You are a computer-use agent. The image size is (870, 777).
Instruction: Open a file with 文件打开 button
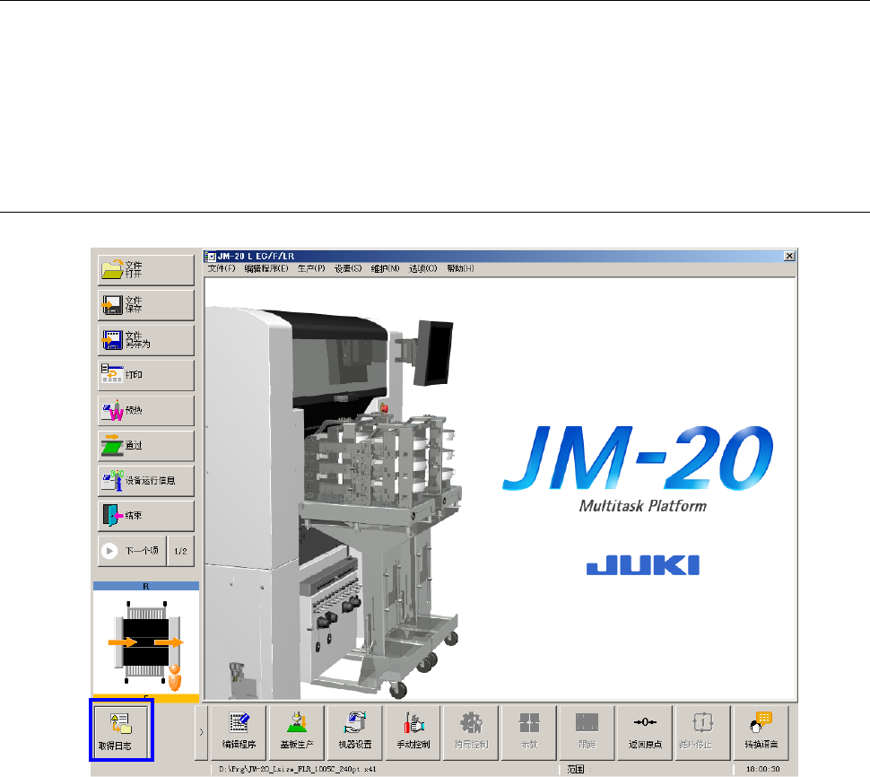[x=146, y=270]
